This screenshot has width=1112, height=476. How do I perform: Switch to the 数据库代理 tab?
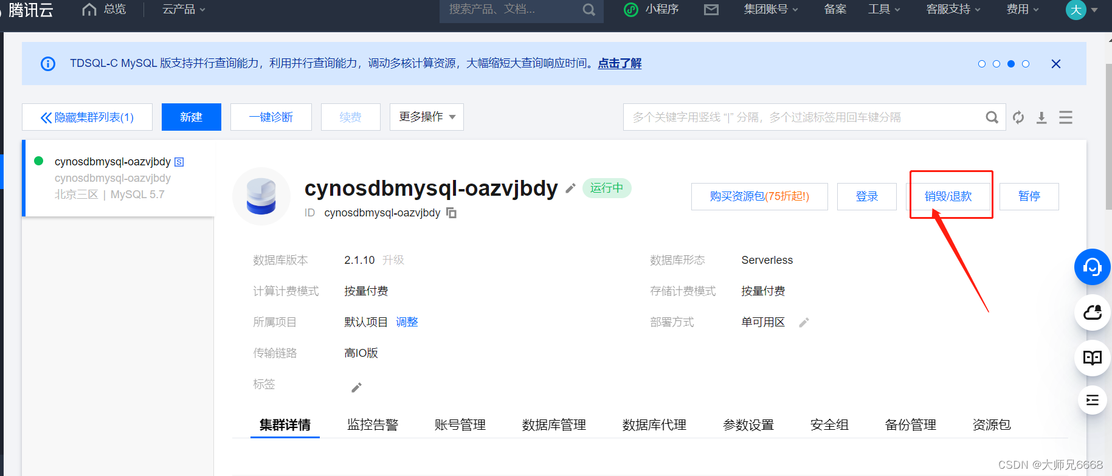click(x=654, y=425)
